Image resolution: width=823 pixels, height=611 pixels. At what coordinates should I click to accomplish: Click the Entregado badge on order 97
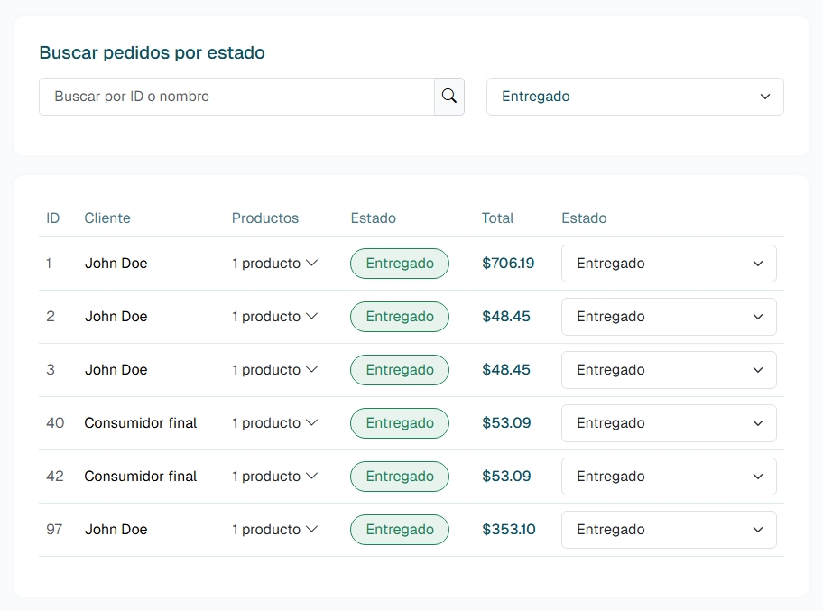click(399, 530)
